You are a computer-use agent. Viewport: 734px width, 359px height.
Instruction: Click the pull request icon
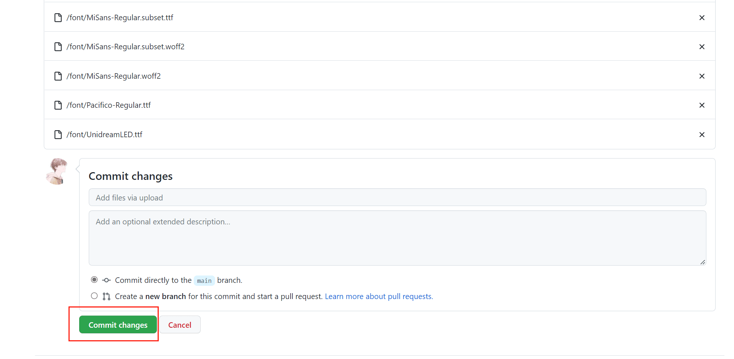pos(106,296)
